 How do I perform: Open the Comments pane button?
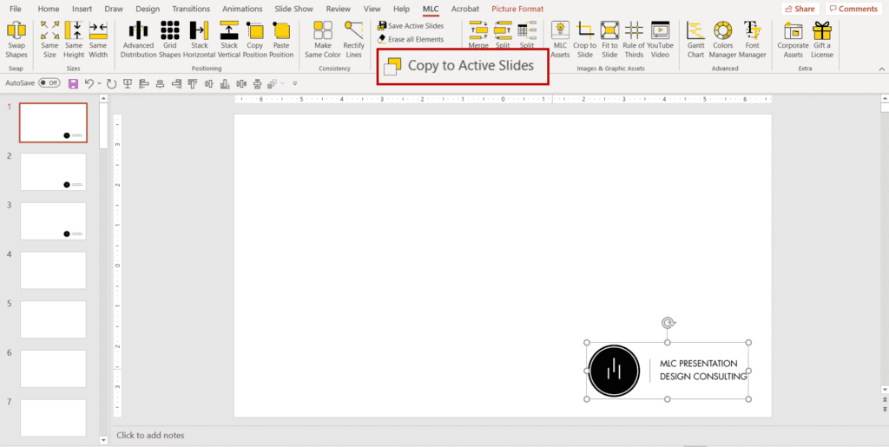(x=853, y=9)
